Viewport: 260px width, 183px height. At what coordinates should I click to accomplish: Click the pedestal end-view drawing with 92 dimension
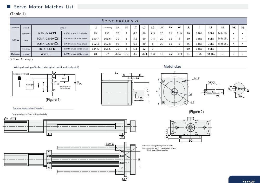(x=190, y=128)
